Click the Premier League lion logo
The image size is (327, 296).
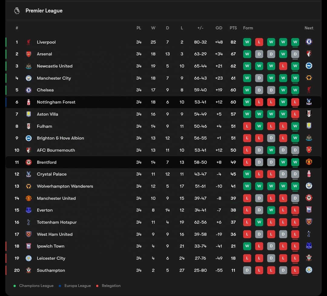pyautogui.click(x=17, y=11)
